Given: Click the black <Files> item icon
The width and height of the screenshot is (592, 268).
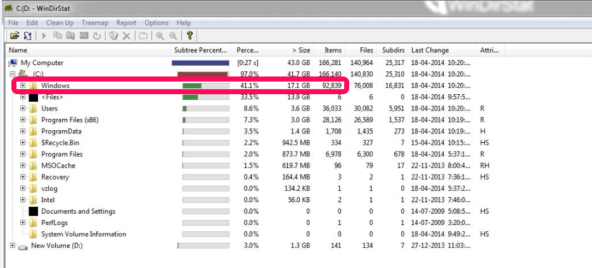Looking at the screenshot, I should (x=34, y=97).
